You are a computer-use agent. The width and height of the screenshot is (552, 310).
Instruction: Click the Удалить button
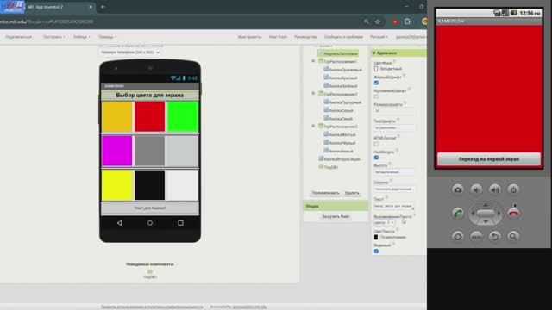pyautogui.click(x=352, y=193)
